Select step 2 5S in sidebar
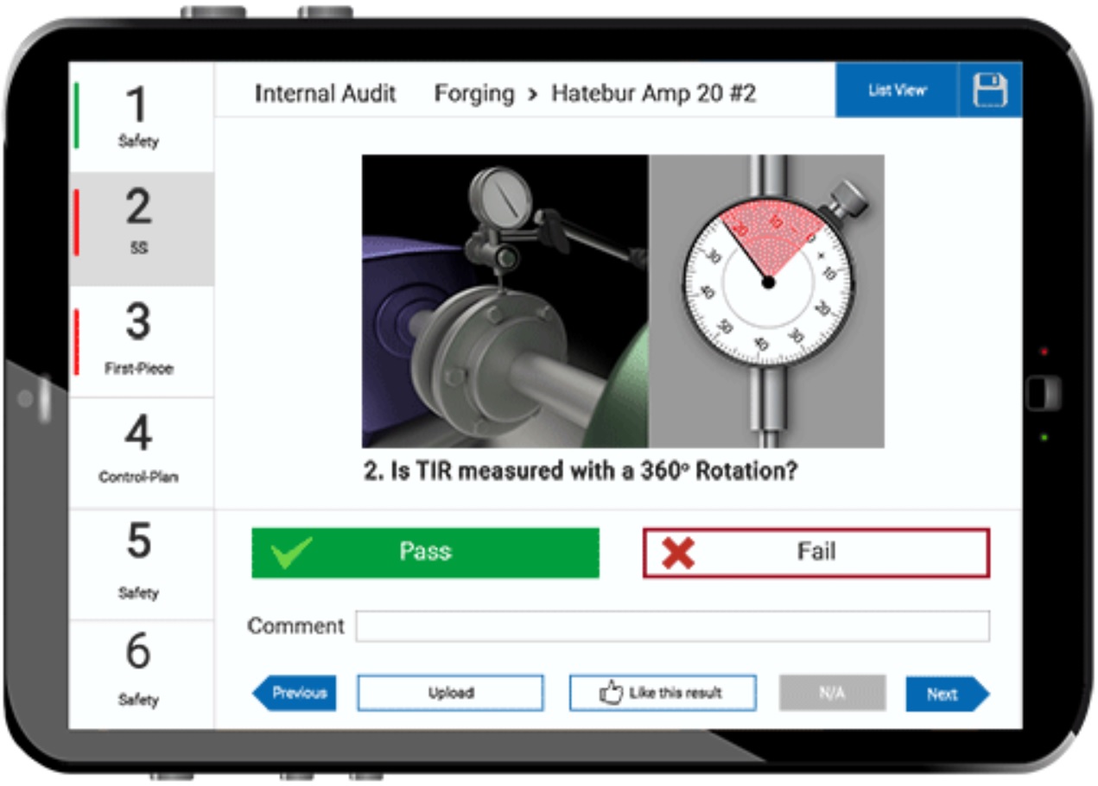This screenshot has height=786, width=1098. 141,229
